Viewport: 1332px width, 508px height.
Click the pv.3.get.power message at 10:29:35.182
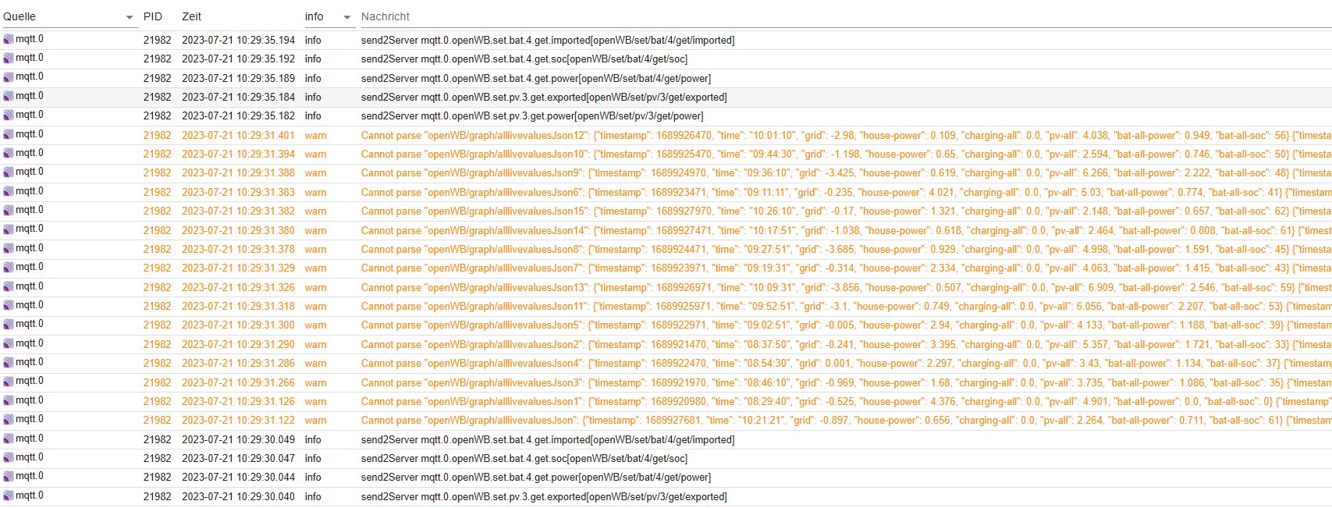(x=531, y=116)
